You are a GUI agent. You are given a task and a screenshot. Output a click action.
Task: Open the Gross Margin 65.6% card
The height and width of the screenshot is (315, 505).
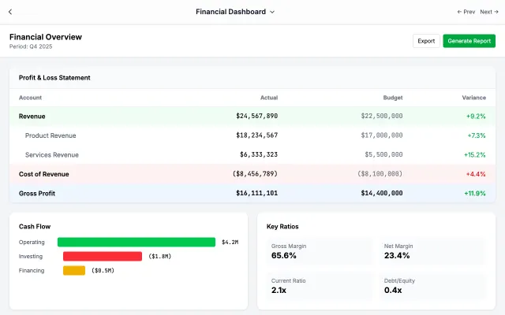[x=320, y=251]
